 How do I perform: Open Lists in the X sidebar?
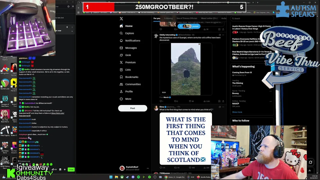click(x=125, y=70)
